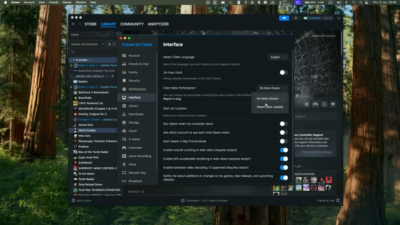Screen dimensions: 400x225
Task: Click the blue announcements megaphone icon
Action: 284,18
